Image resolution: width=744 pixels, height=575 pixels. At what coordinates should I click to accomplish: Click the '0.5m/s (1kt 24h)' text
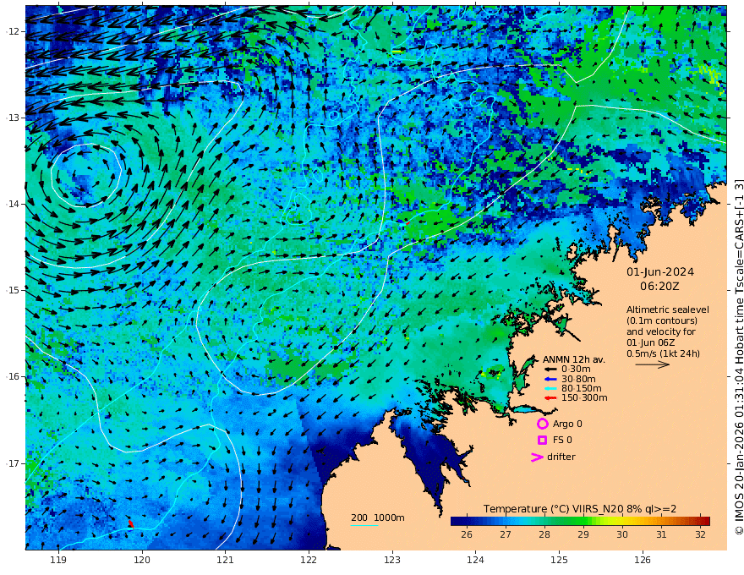point(664,353)
